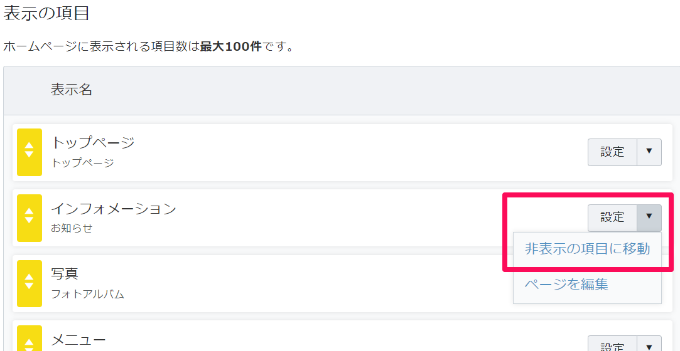Click the フォトアルバム subtitle text

pyautogui.click(x=88, y=295)
